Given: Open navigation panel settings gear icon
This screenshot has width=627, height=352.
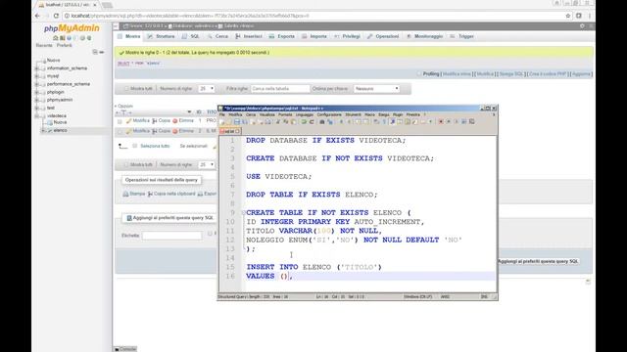Looking at the screenshot, I should (x=82, y=38).
